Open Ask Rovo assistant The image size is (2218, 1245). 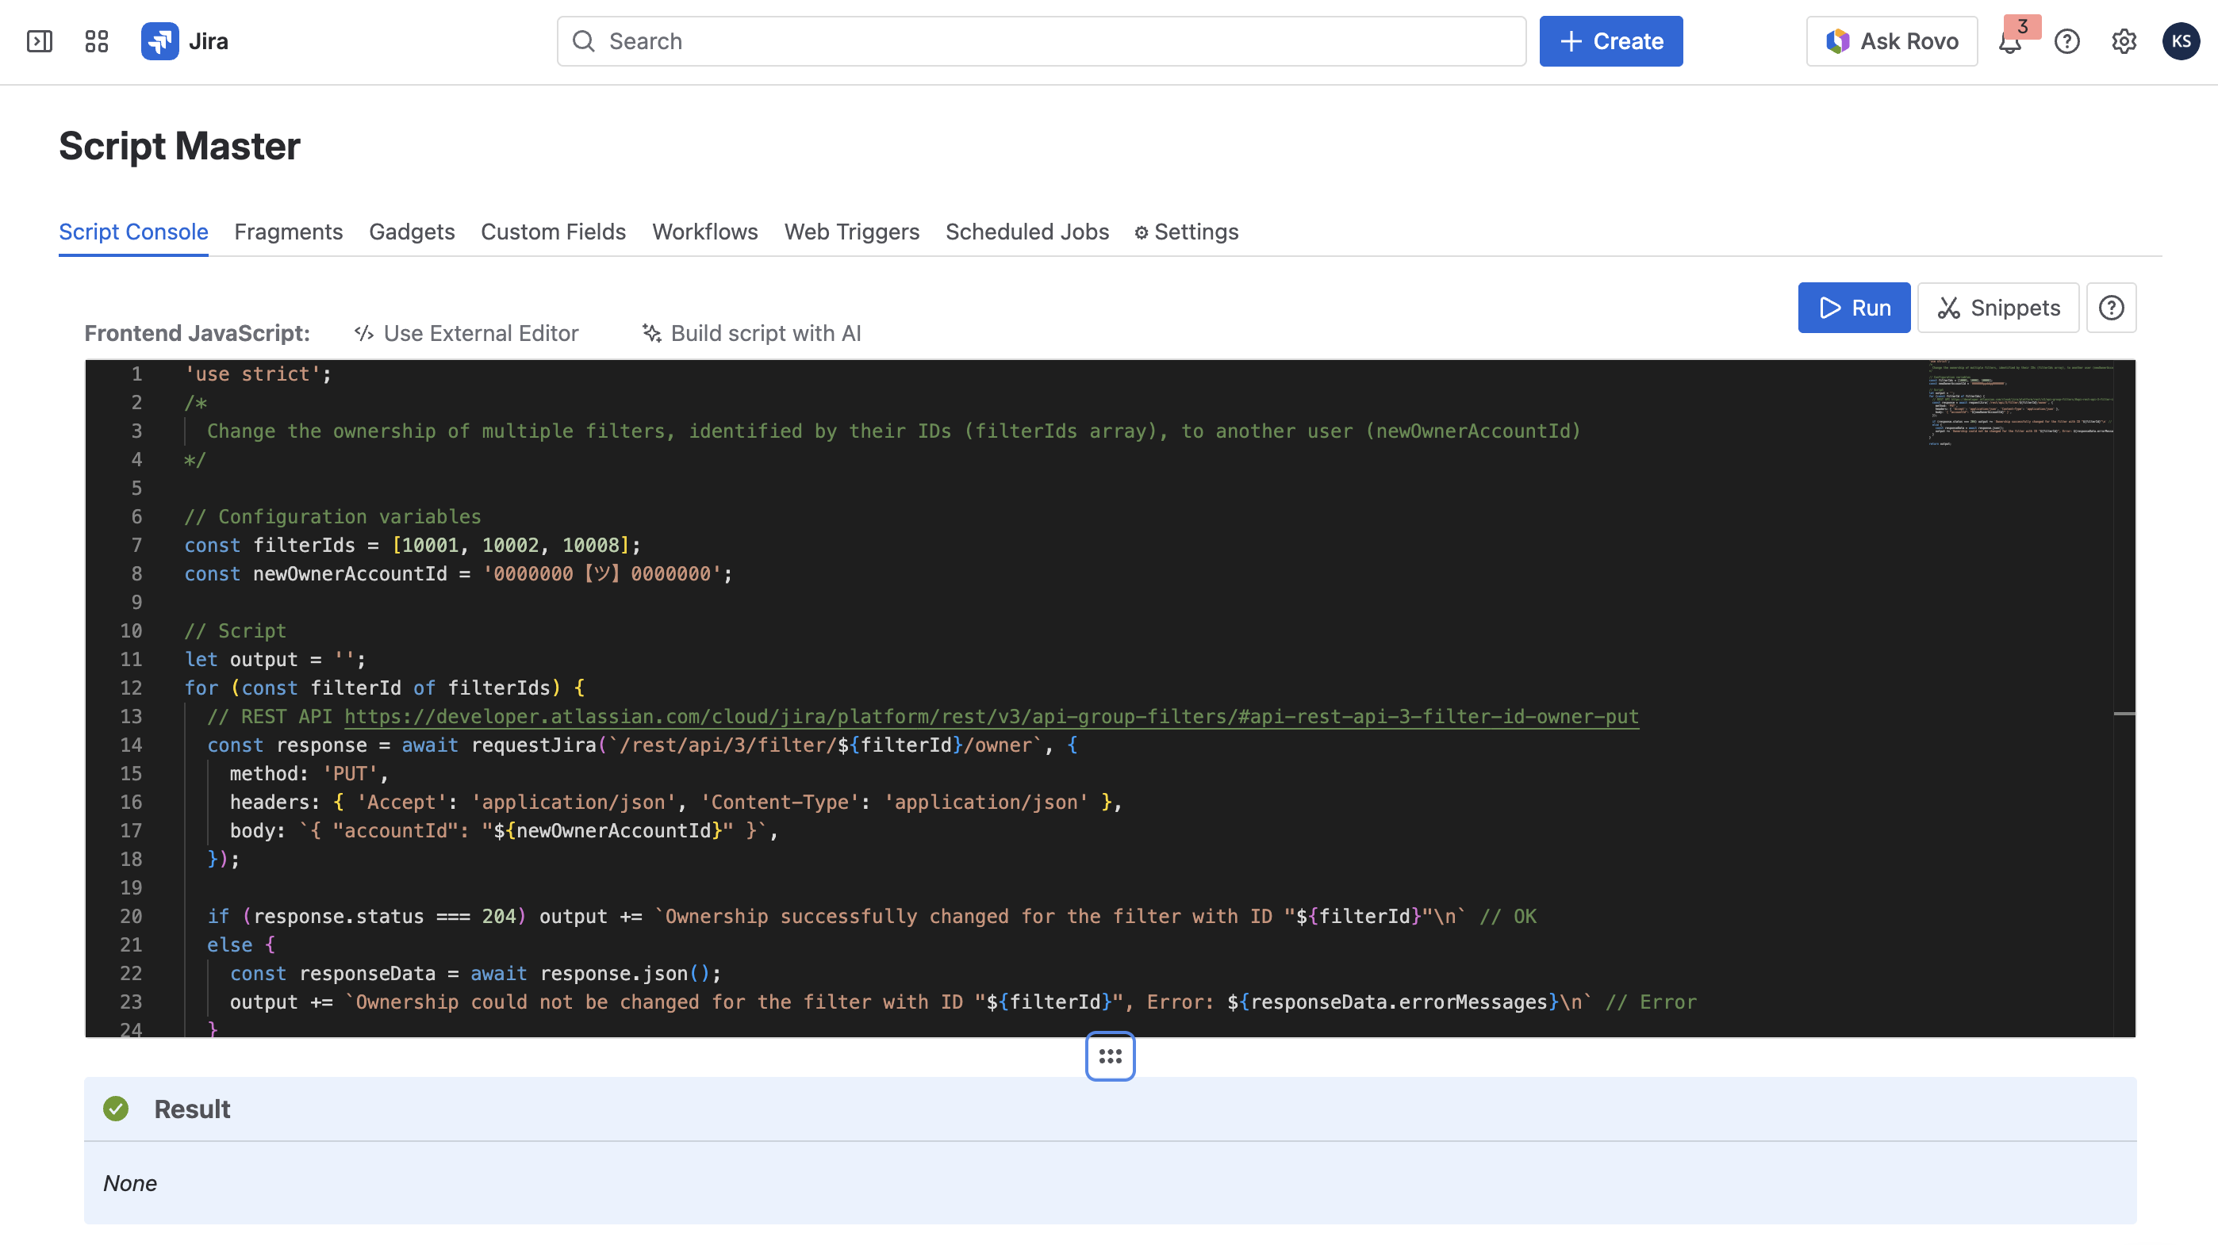[x=1891, y=41]
